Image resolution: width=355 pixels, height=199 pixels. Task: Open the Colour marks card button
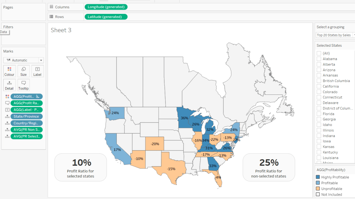point(9,71)
